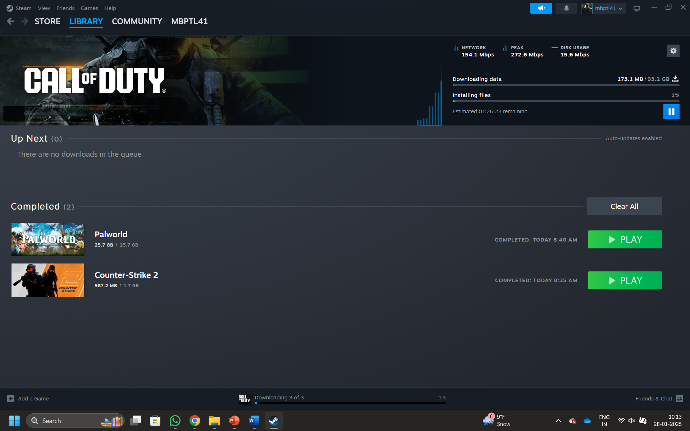Click the taskbar Search box
The height and width of the screenshot is (431, 690).
pos(75,421)
